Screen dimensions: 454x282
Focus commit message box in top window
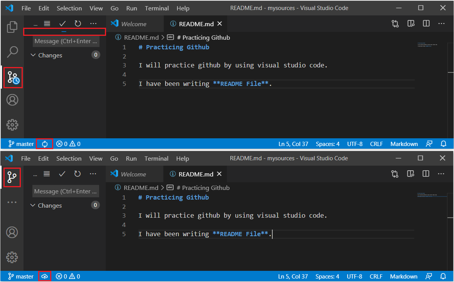[x=66, y=41]
